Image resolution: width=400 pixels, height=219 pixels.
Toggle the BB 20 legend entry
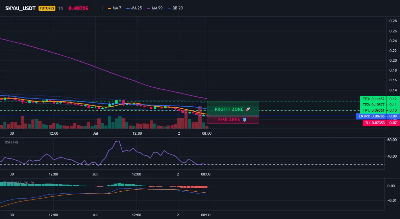tap(175, 8)
